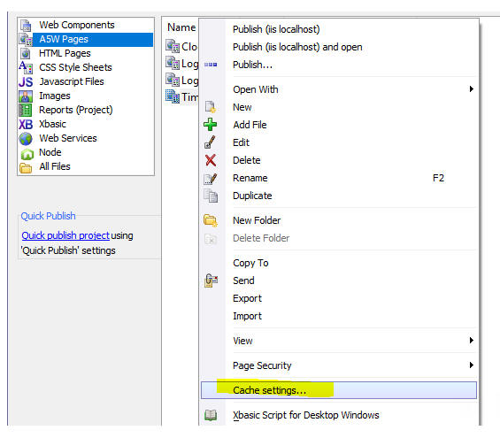Click the Rename pencil icon
The height and width of the screenshot is (438, 500).
point(211,178)
